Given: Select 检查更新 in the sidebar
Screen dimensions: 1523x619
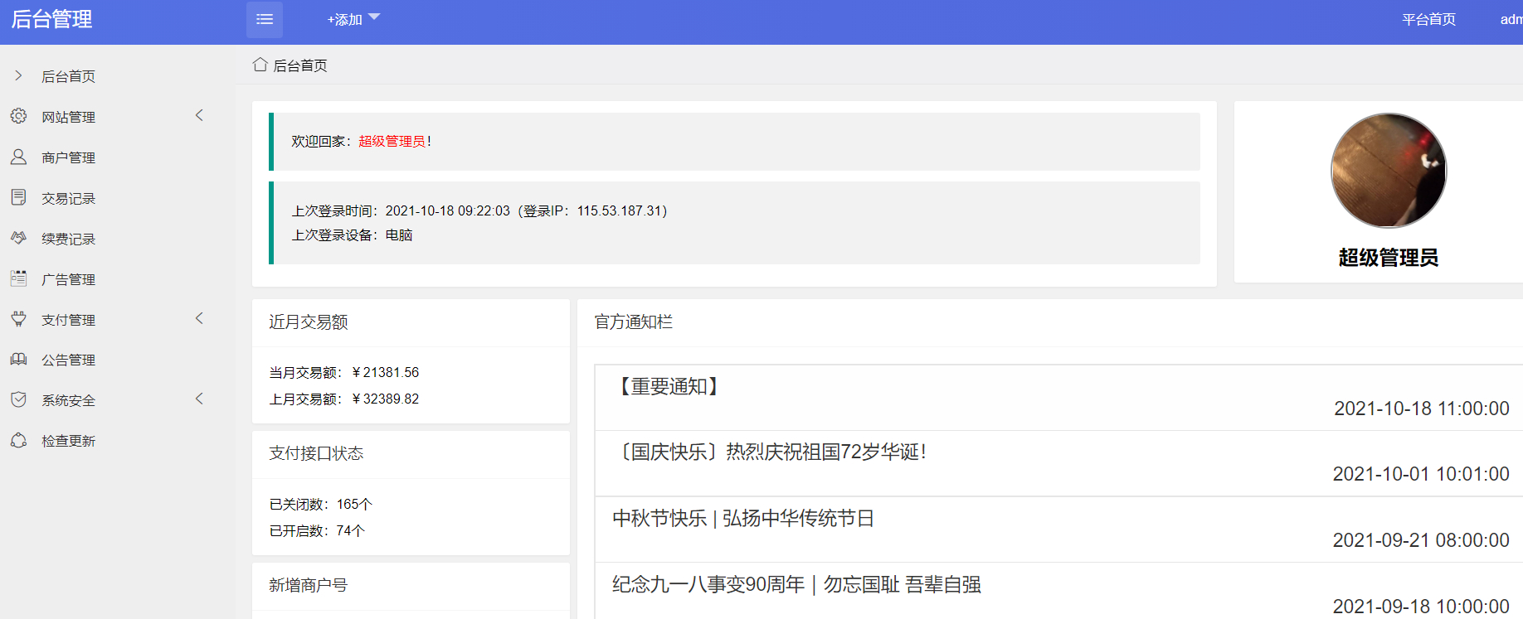Looking at the screenshot, I should 69,441.
